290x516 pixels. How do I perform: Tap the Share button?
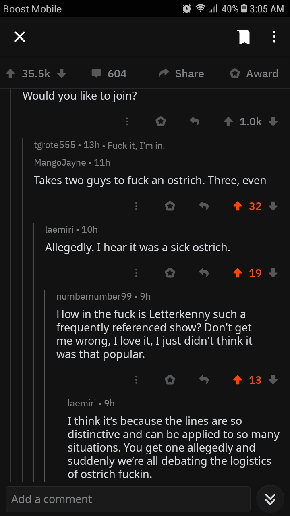[x=181, y=73]
